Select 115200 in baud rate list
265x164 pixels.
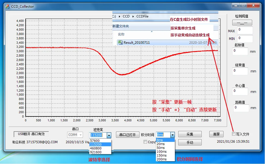pos(100,144)
